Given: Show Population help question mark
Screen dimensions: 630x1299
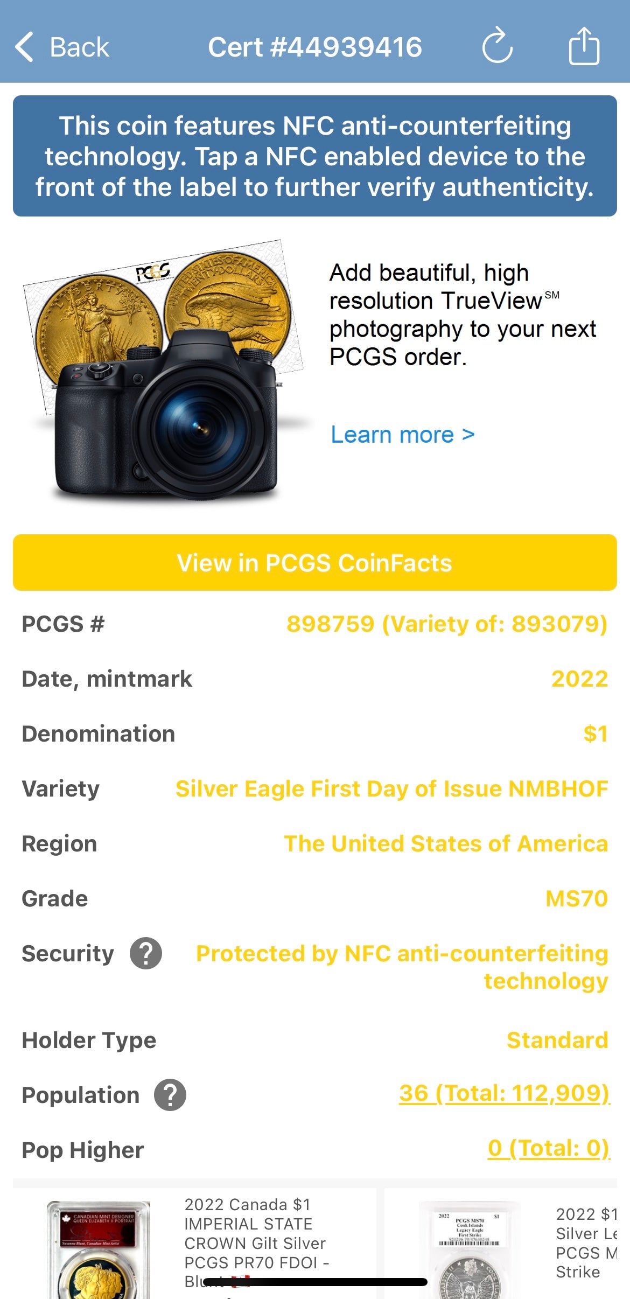Looking at the screenshot, I should (x=170, y=1095).
